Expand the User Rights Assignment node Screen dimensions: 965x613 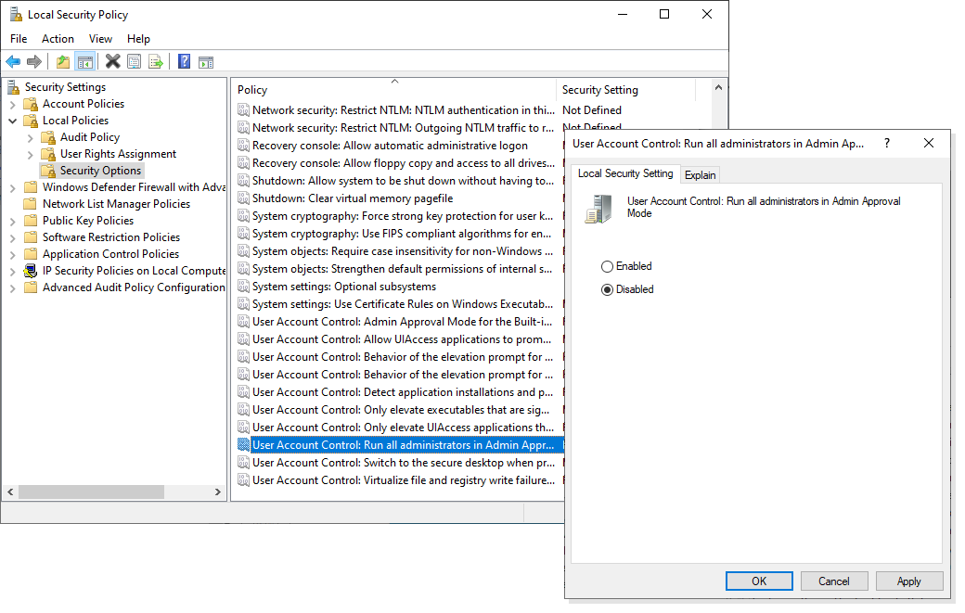tap(30, 154)
